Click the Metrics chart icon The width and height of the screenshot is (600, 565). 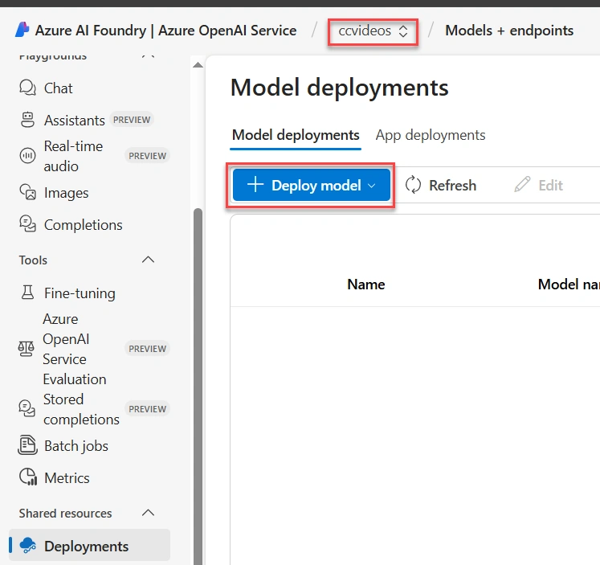pos(28,477)
